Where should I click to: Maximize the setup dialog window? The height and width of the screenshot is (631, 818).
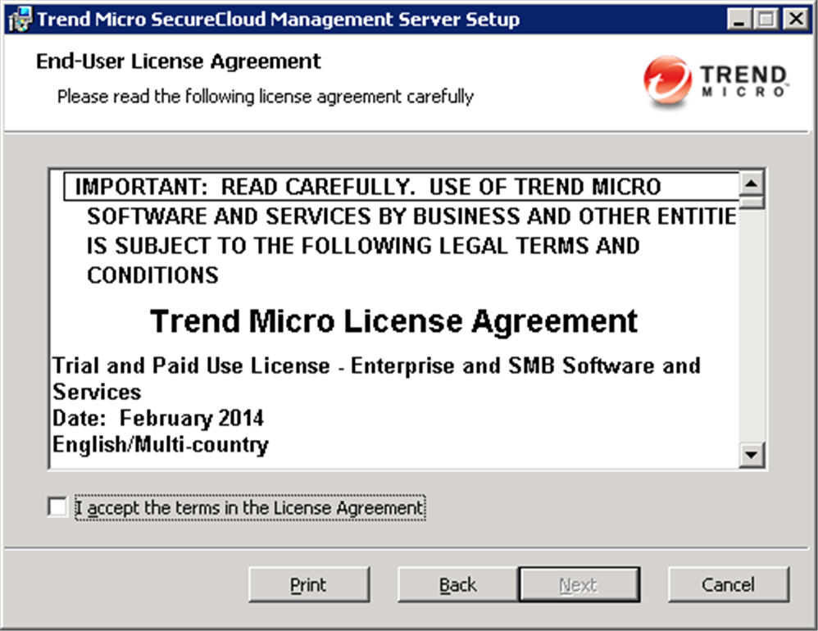pyautogui.click(x=767, y=20)
